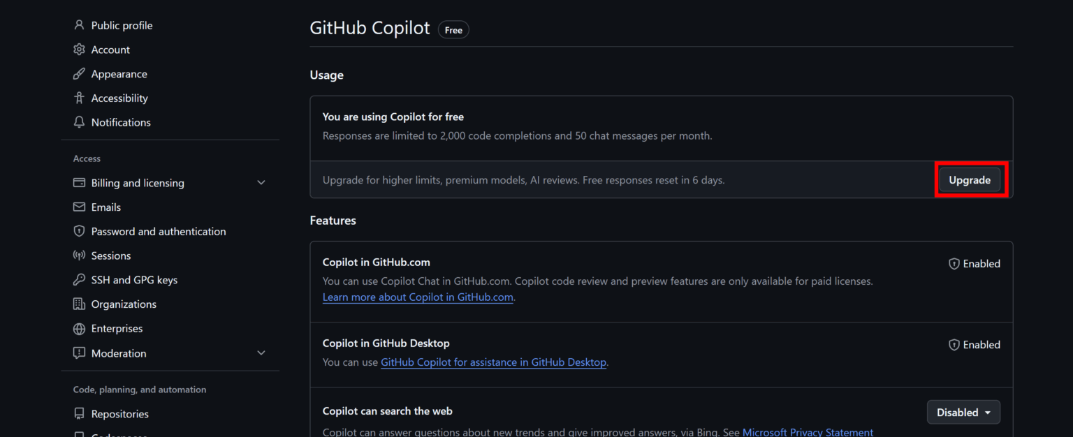
Task: Open Public profile via the person icon
Action: point(79,25)
